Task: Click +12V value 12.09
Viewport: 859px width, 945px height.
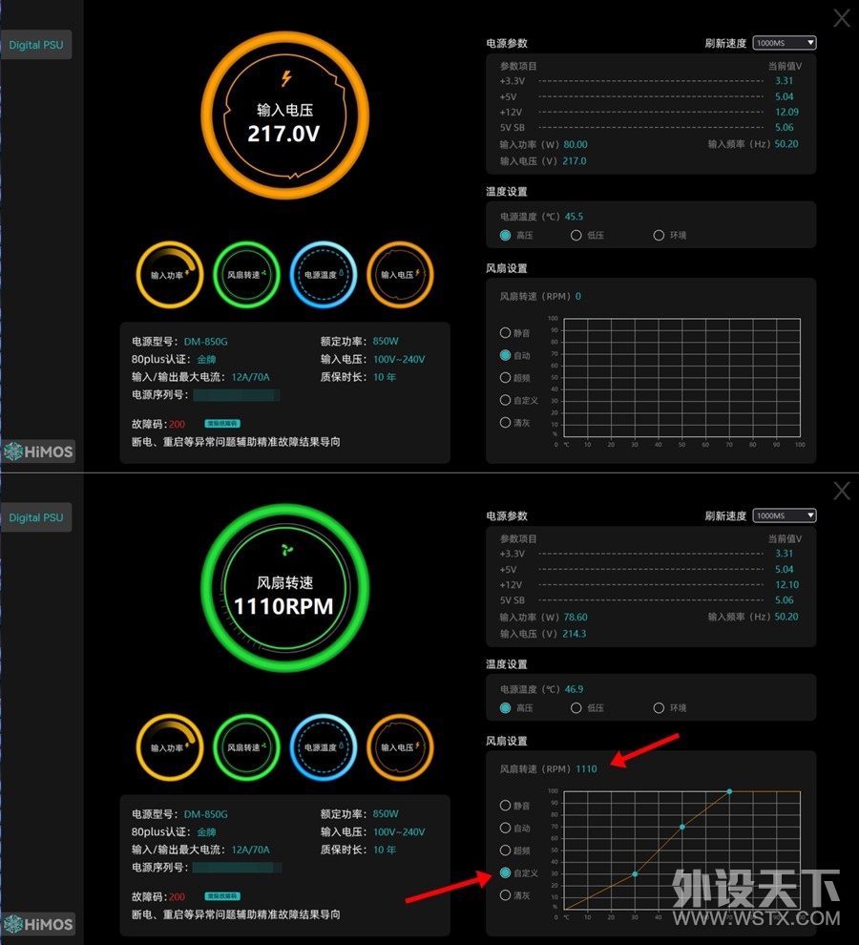Action: coord(786,112)
